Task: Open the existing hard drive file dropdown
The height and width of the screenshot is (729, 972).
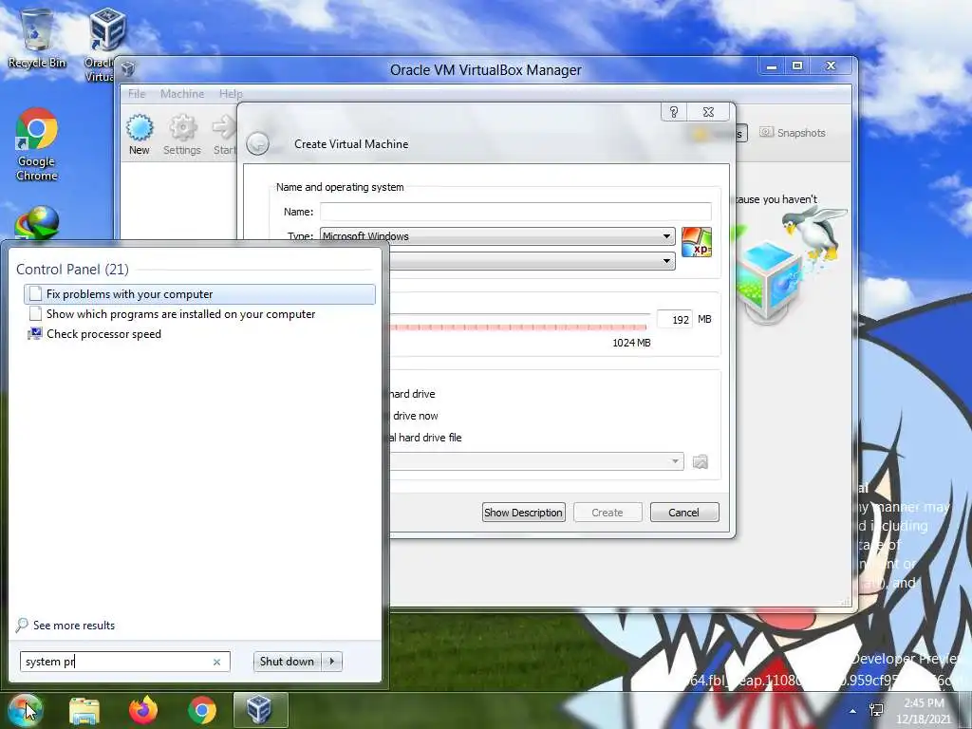Action: [536, 461]
